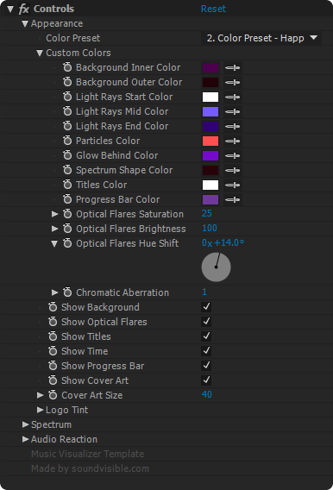
Task: Uncheck Show Time checkbox
Action: pyautogui.click(x=206, y=351)
